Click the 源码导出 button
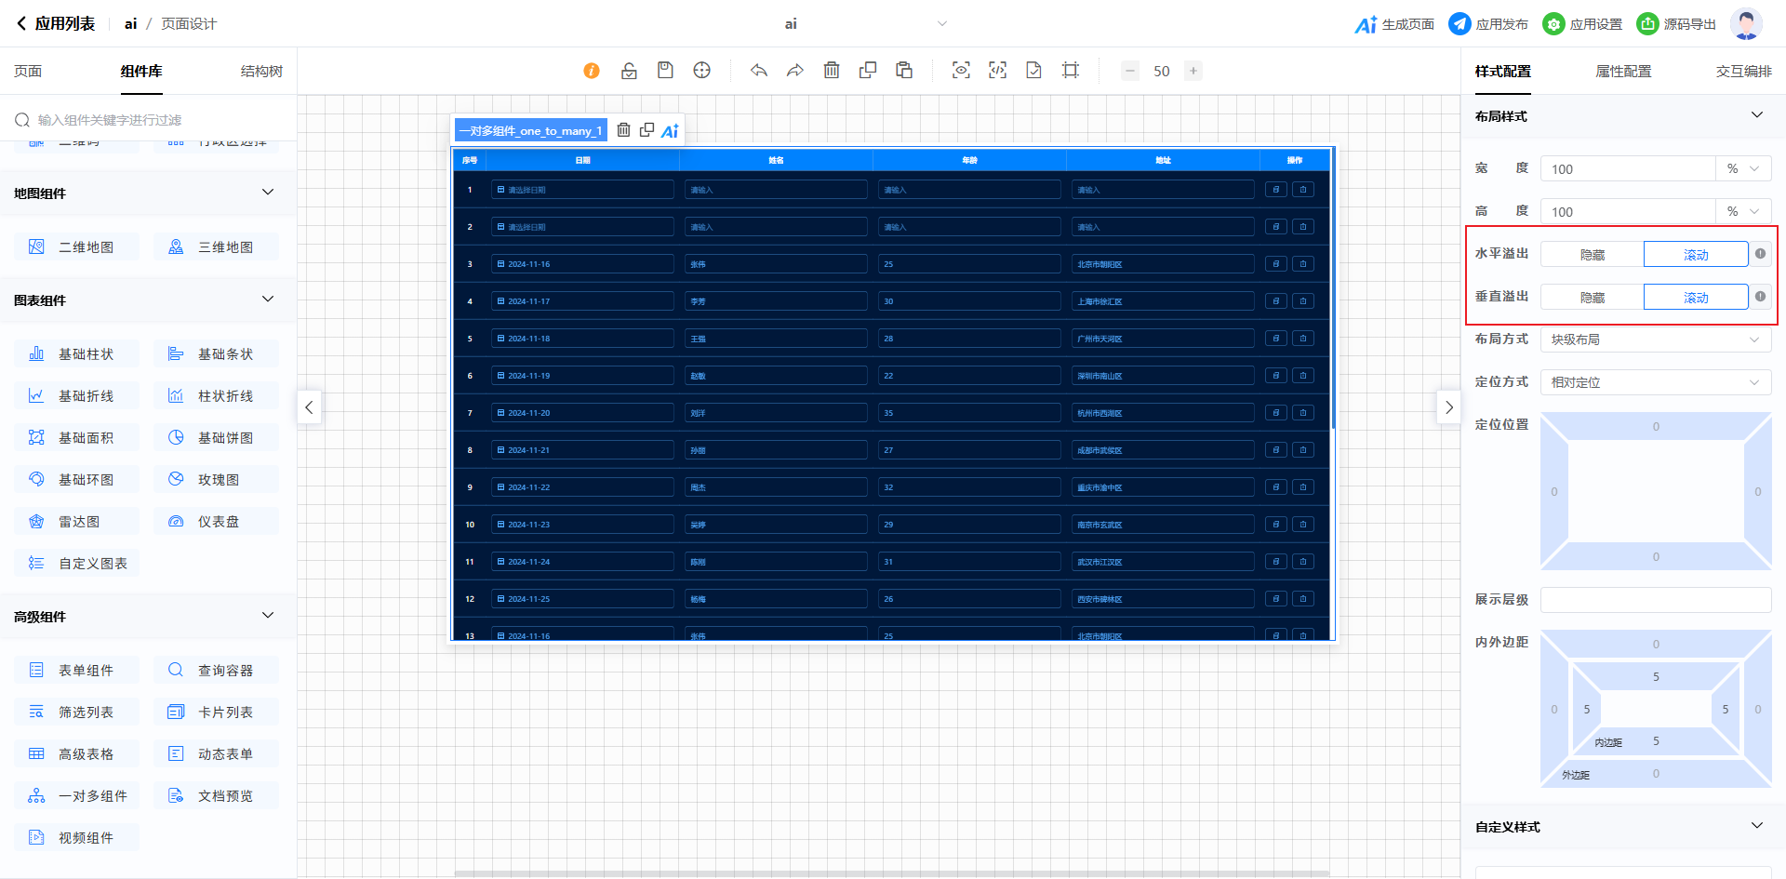This screenshot has height=879, width=1786. [1676, 24]
